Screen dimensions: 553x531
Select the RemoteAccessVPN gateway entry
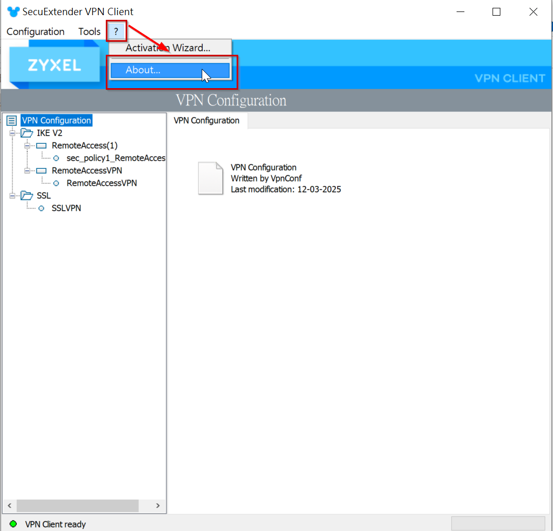[x=87, y=171]
